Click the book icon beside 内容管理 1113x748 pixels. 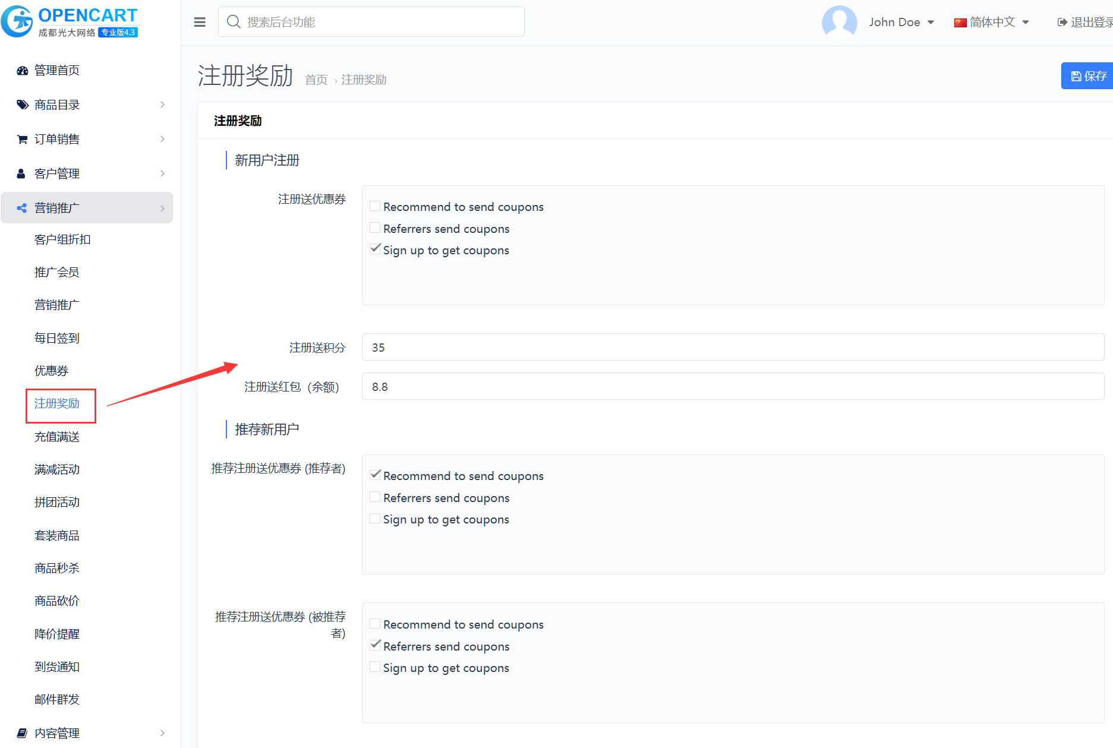coord(23,733)
